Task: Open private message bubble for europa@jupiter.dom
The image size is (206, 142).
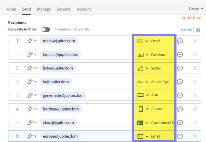Action: (180, 136)
